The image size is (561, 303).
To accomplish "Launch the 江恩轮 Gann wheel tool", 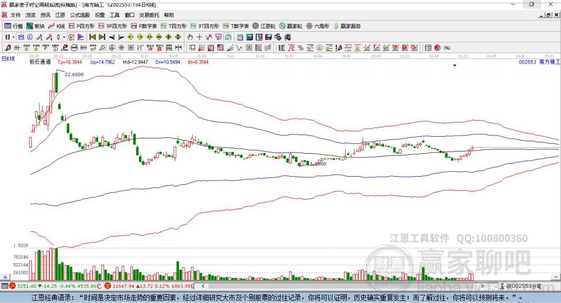I will point(263,26).
